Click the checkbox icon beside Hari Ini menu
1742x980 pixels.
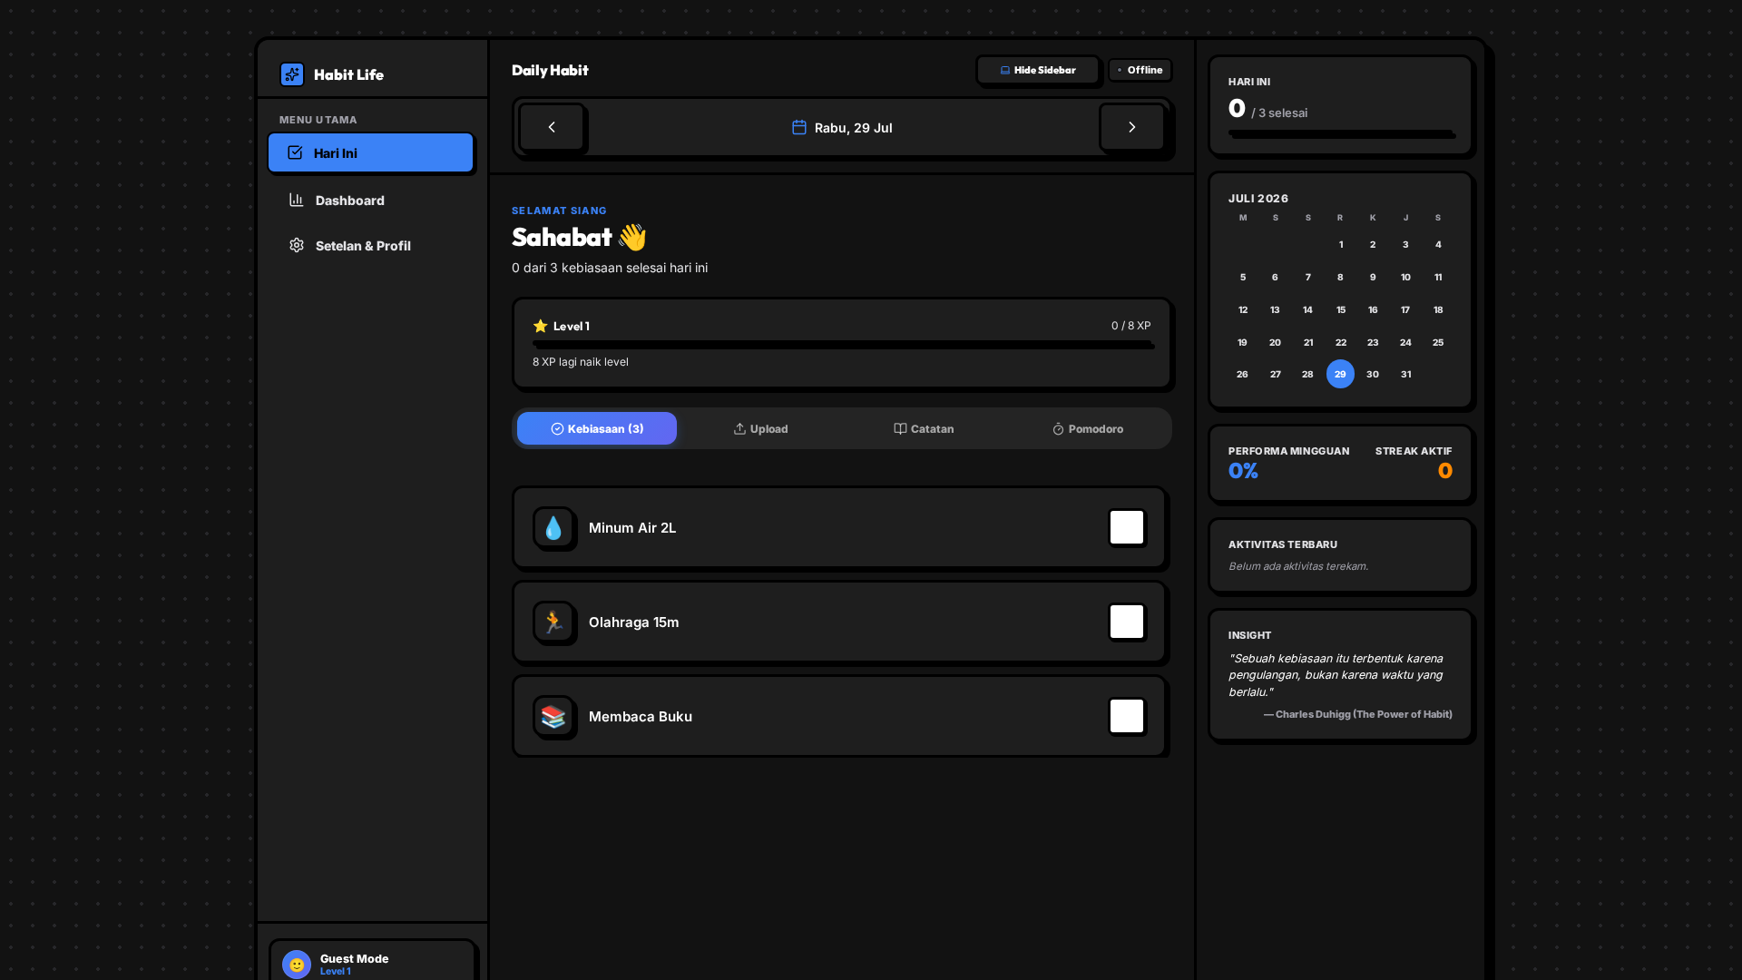tap(295, 152)
